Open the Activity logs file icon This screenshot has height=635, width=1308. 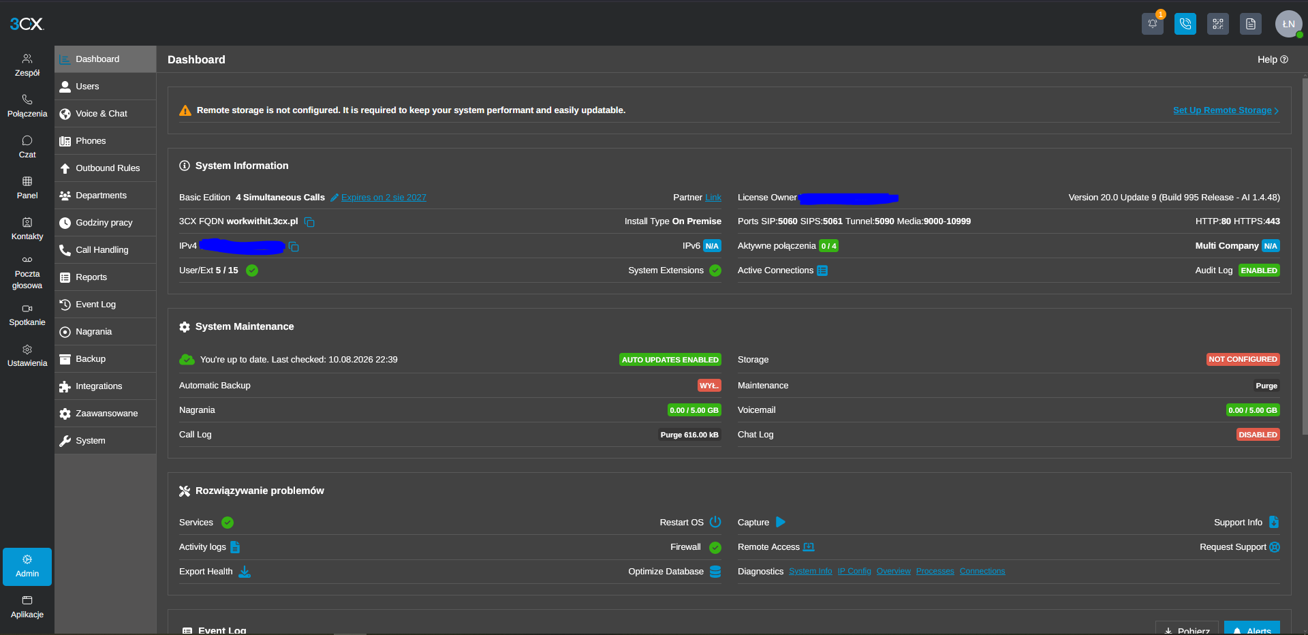tap(235, 546)
